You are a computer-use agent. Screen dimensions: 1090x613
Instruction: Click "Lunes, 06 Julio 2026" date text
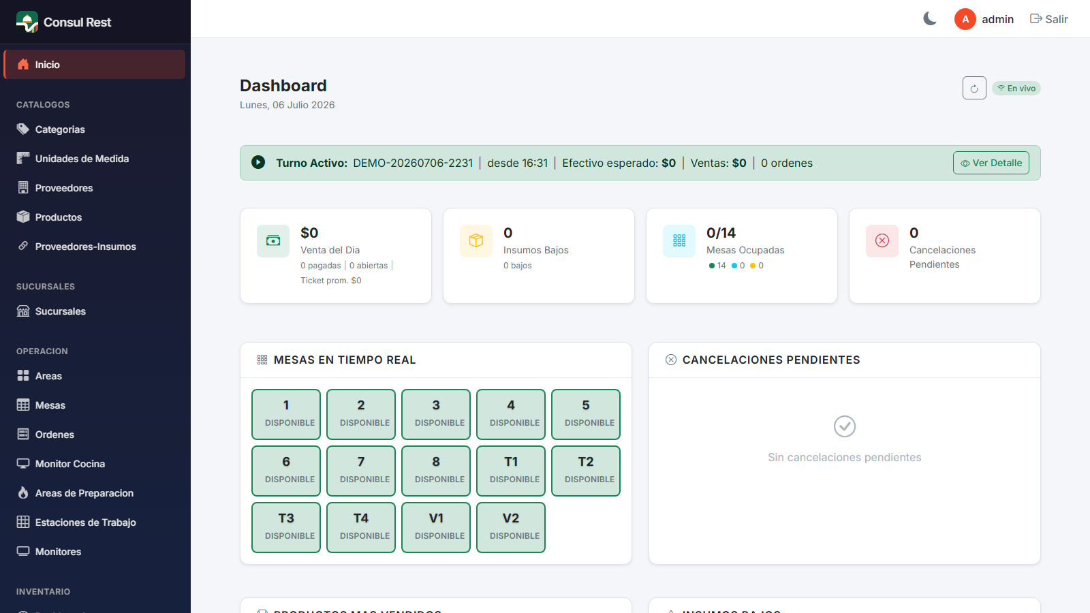coord(287,105)
